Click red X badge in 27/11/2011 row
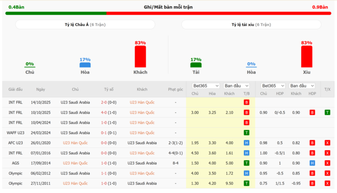 327,183
